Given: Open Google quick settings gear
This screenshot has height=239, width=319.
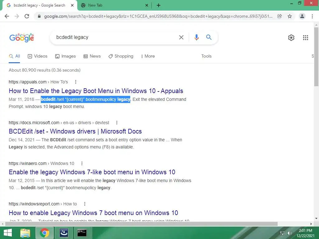Looking at the screenshot, I should [x=291, y=38].
